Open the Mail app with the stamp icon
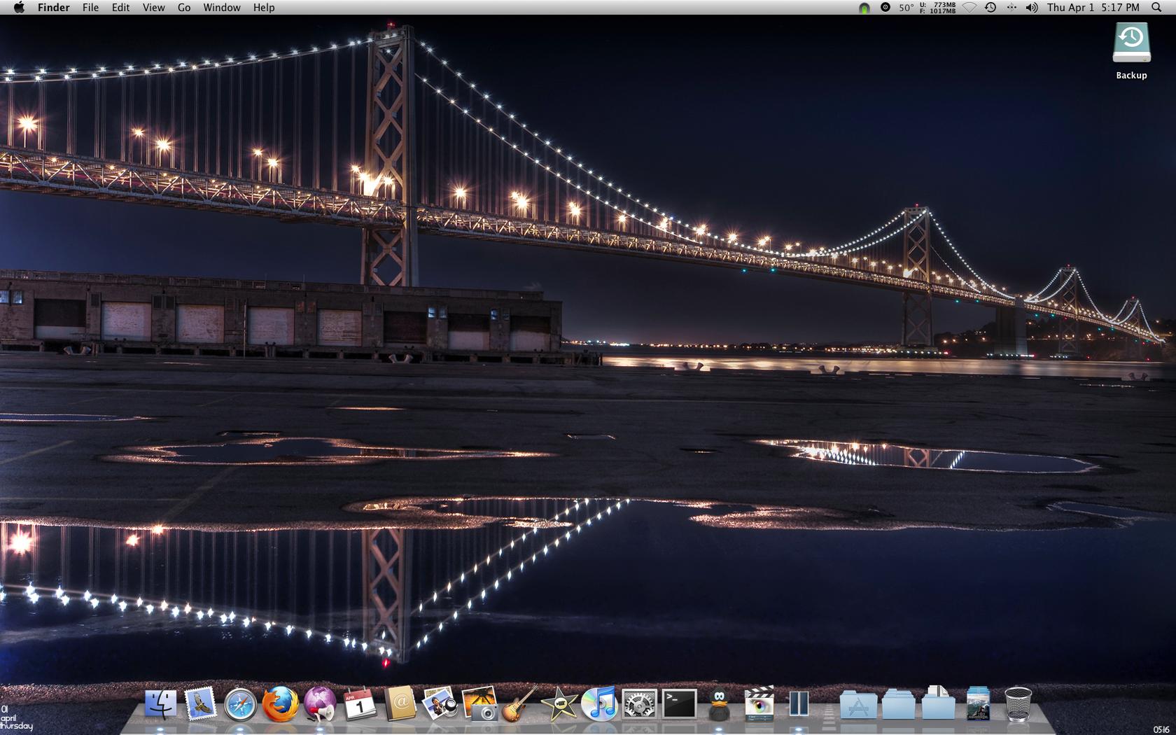Viewport: 1176px width, 735px height. pos(200,703)
